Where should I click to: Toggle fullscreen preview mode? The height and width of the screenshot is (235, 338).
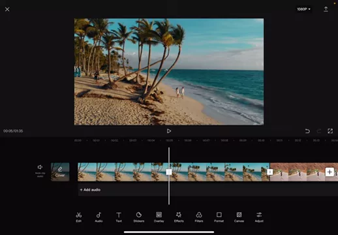[330, 131]
